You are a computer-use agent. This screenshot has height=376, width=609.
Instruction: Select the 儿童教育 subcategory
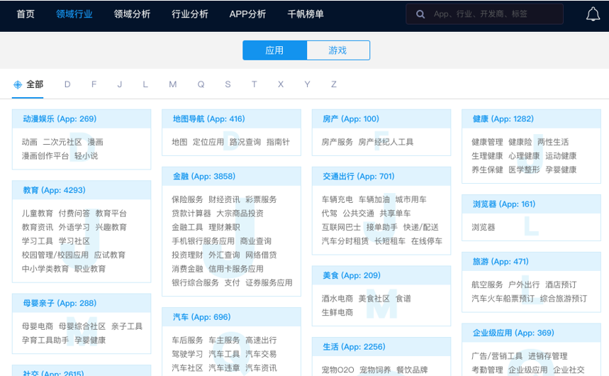38,214
